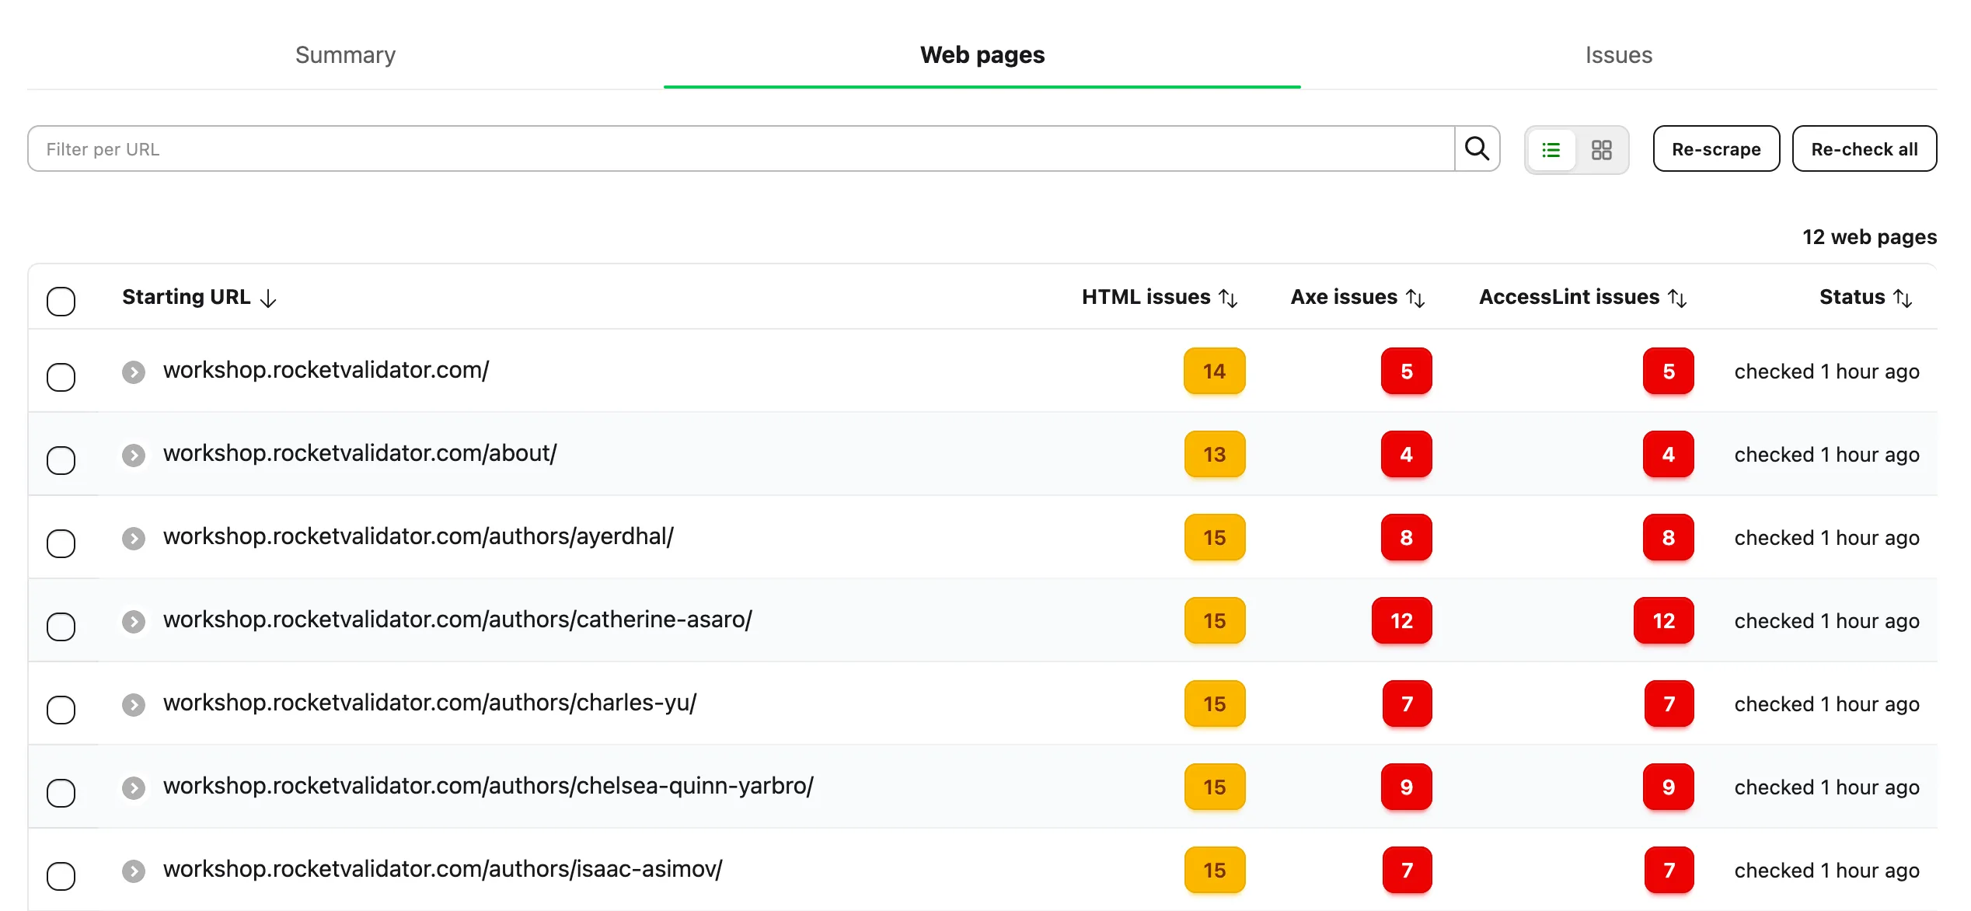Click the HTML issues badge for chelsea-quinn-yarbro

tap(1214, 787)
